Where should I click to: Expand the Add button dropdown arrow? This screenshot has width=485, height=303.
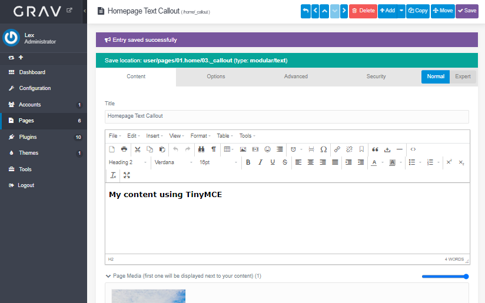[401, 11]
